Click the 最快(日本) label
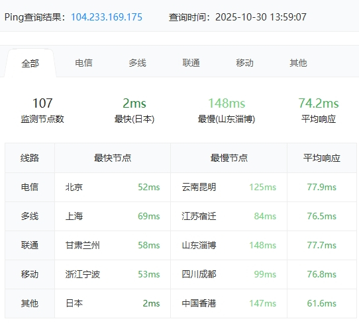This screenshot has width=359, height=323. coord(134,119)
